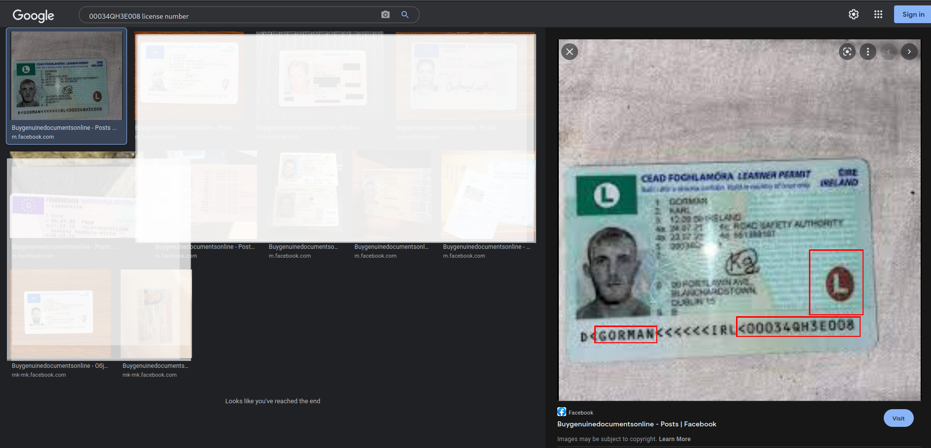Open the 'Buygenuinedocumentsonline - 06j...' result caption
931x448 pixels.
60,366
